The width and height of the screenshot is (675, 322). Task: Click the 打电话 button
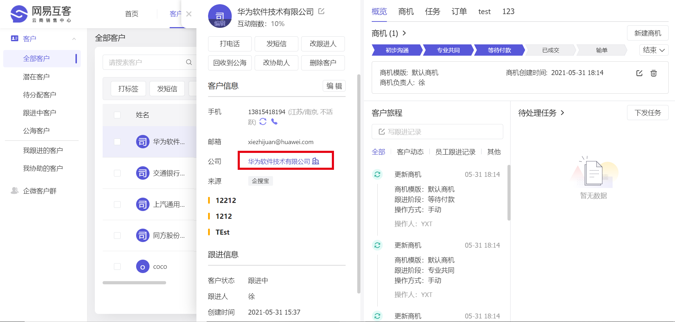[230, 44]
